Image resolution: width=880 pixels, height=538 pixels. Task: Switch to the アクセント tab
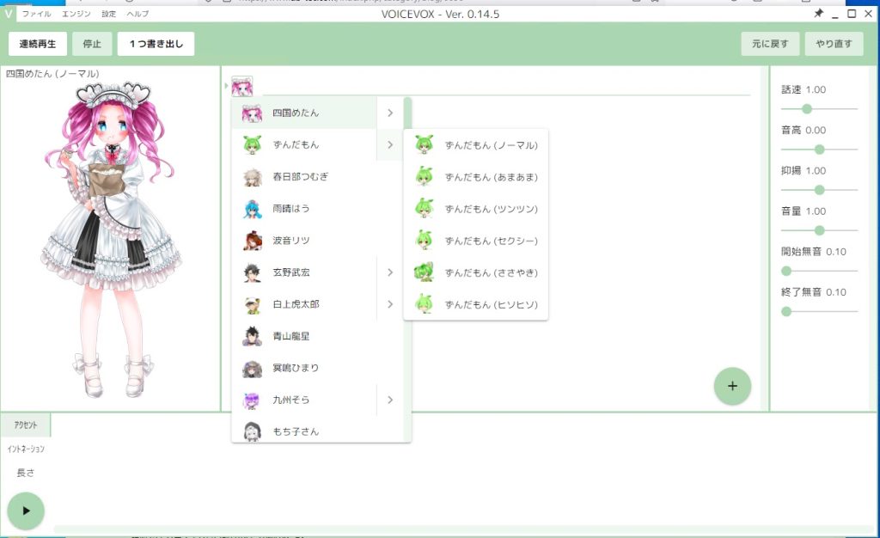tap(26, 425)
